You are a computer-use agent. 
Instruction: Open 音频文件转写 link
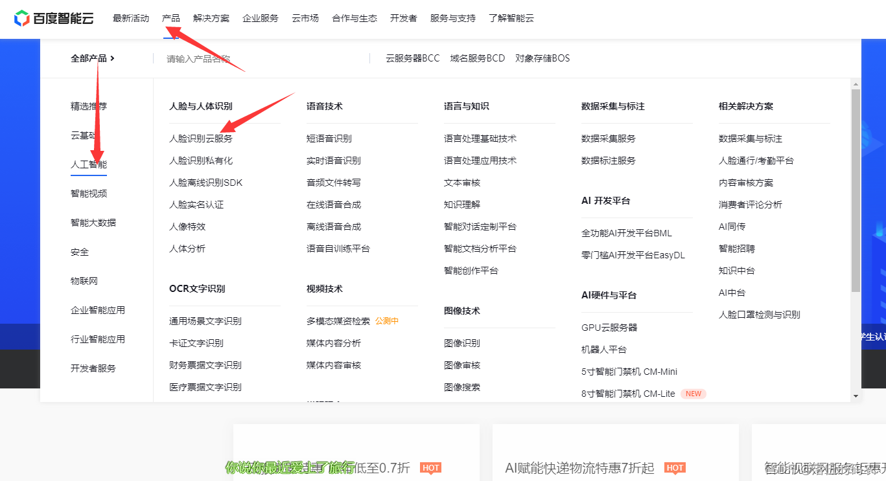334,183
